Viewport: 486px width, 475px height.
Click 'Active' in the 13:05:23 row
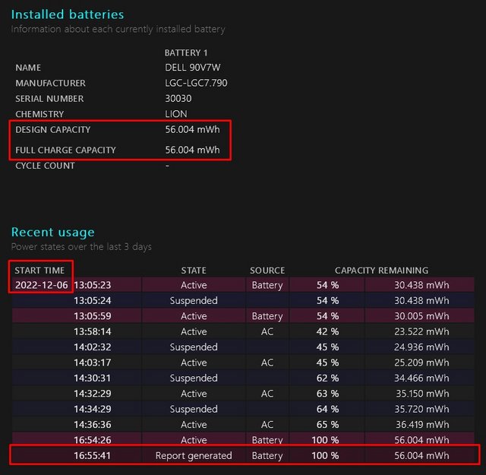click(x=194, y=285)
